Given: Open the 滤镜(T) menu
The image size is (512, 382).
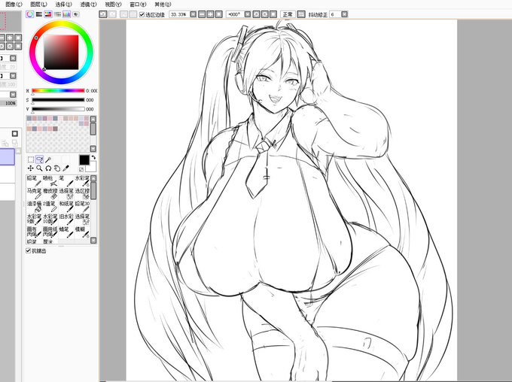Looking at the screenshot, I should pos(88,5).
